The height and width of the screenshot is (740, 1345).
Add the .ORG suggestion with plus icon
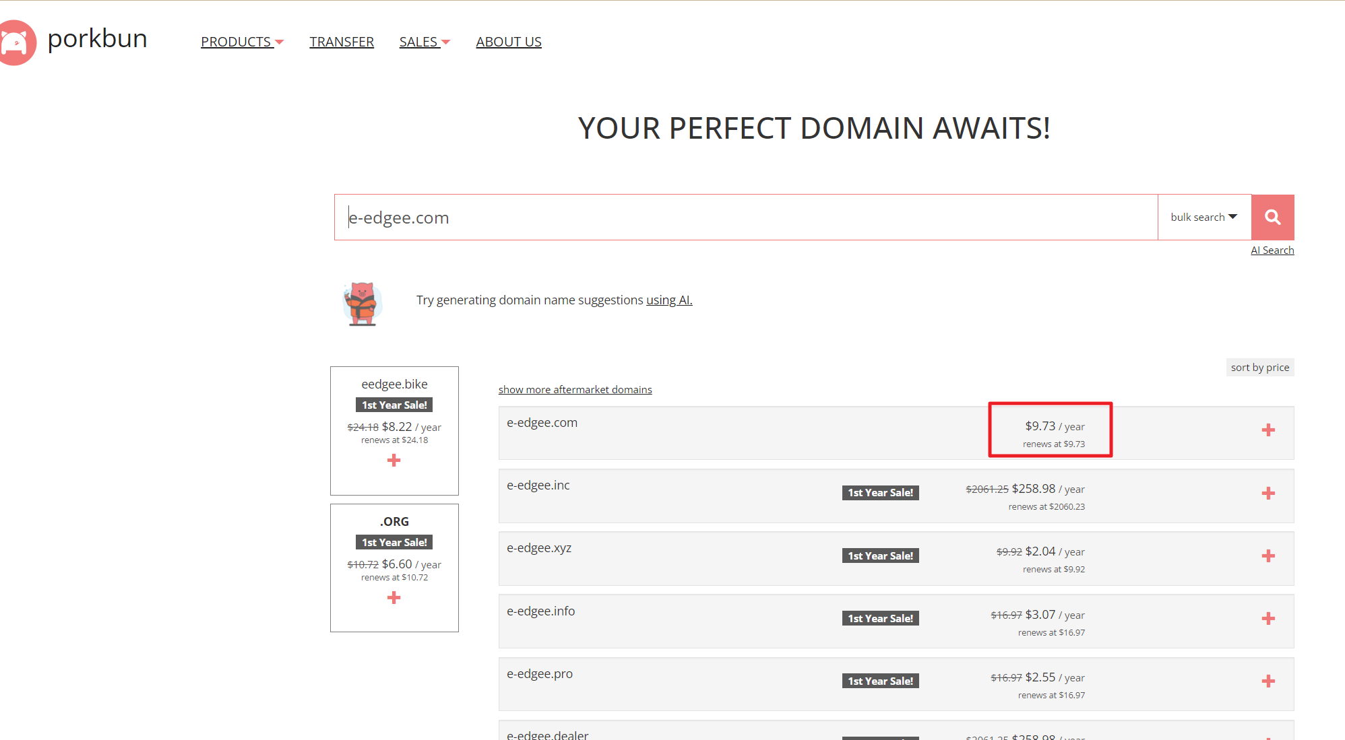click(394, 598)
